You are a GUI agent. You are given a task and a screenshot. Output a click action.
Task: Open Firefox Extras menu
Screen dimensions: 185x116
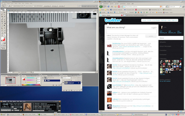[x=128, y=4]
